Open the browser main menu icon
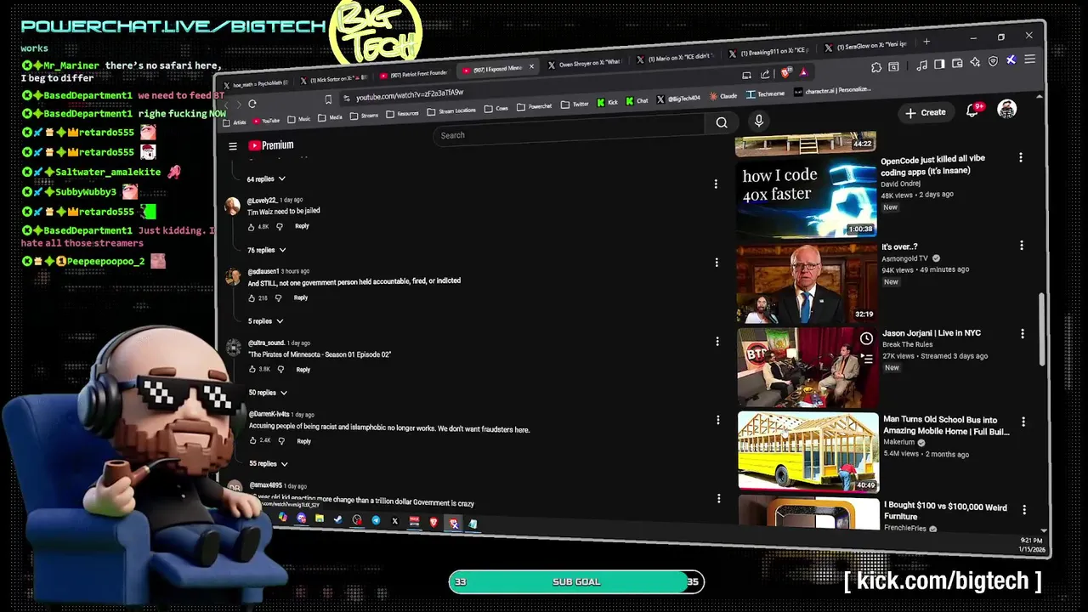This screenshot has width=1088, height=612. click(x=1029, y=59)
